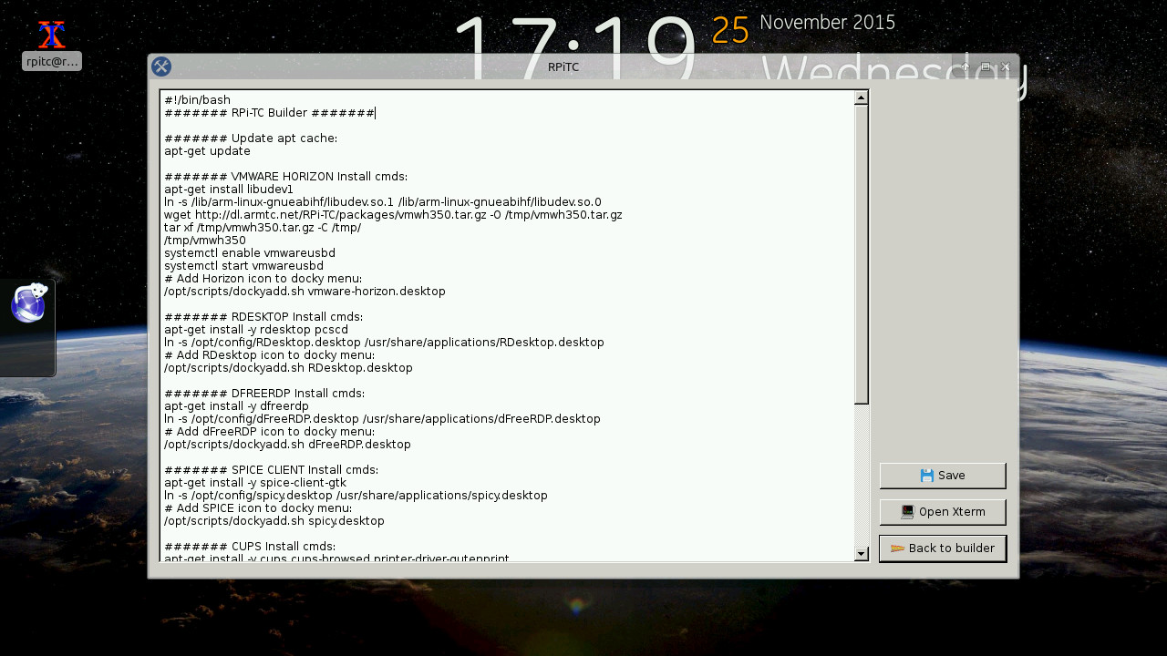Click '# Add Horizon icon to docky menu:'

click(263, 279)
